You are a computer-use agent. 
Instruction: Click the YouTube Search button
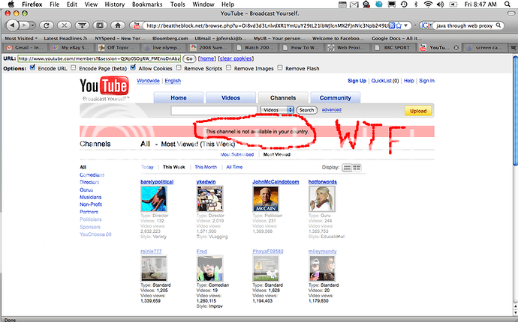point(306,110)
